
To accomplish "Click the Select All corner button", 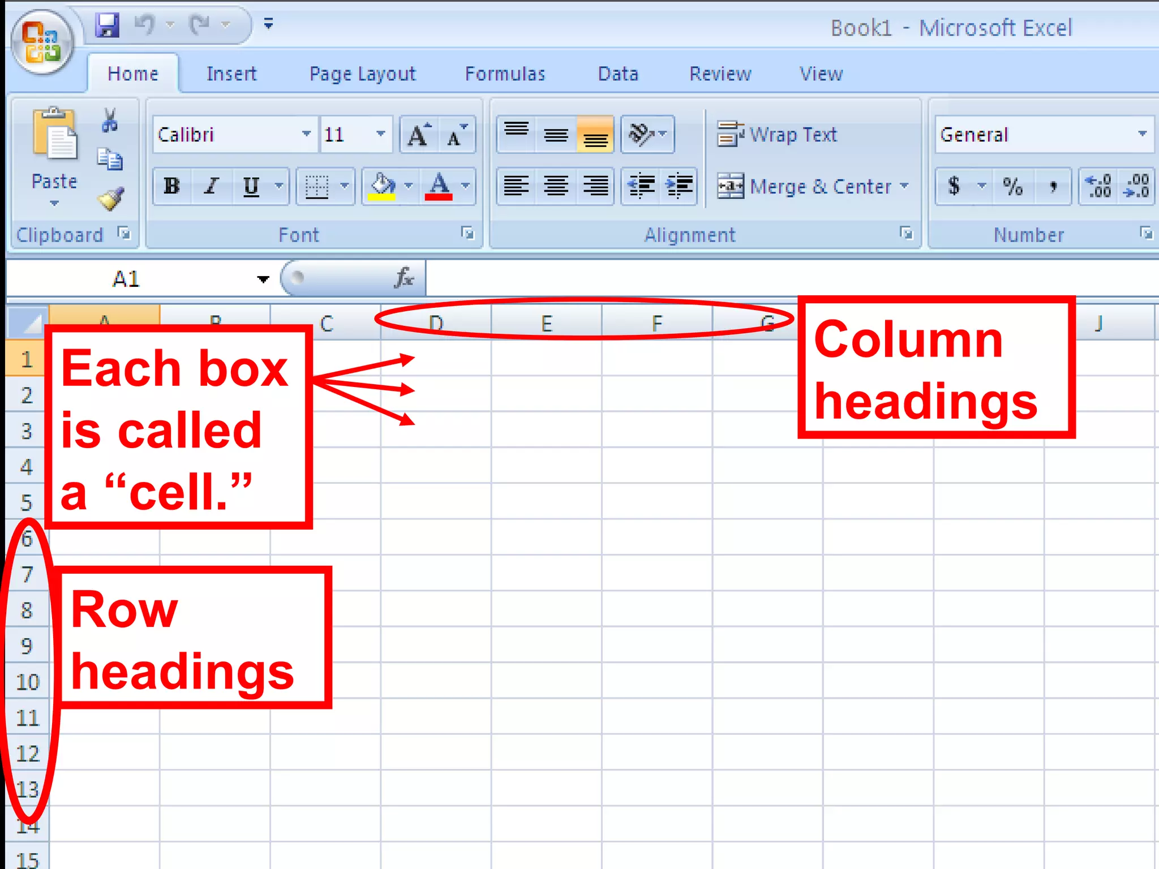I will (x=27, y=321).
